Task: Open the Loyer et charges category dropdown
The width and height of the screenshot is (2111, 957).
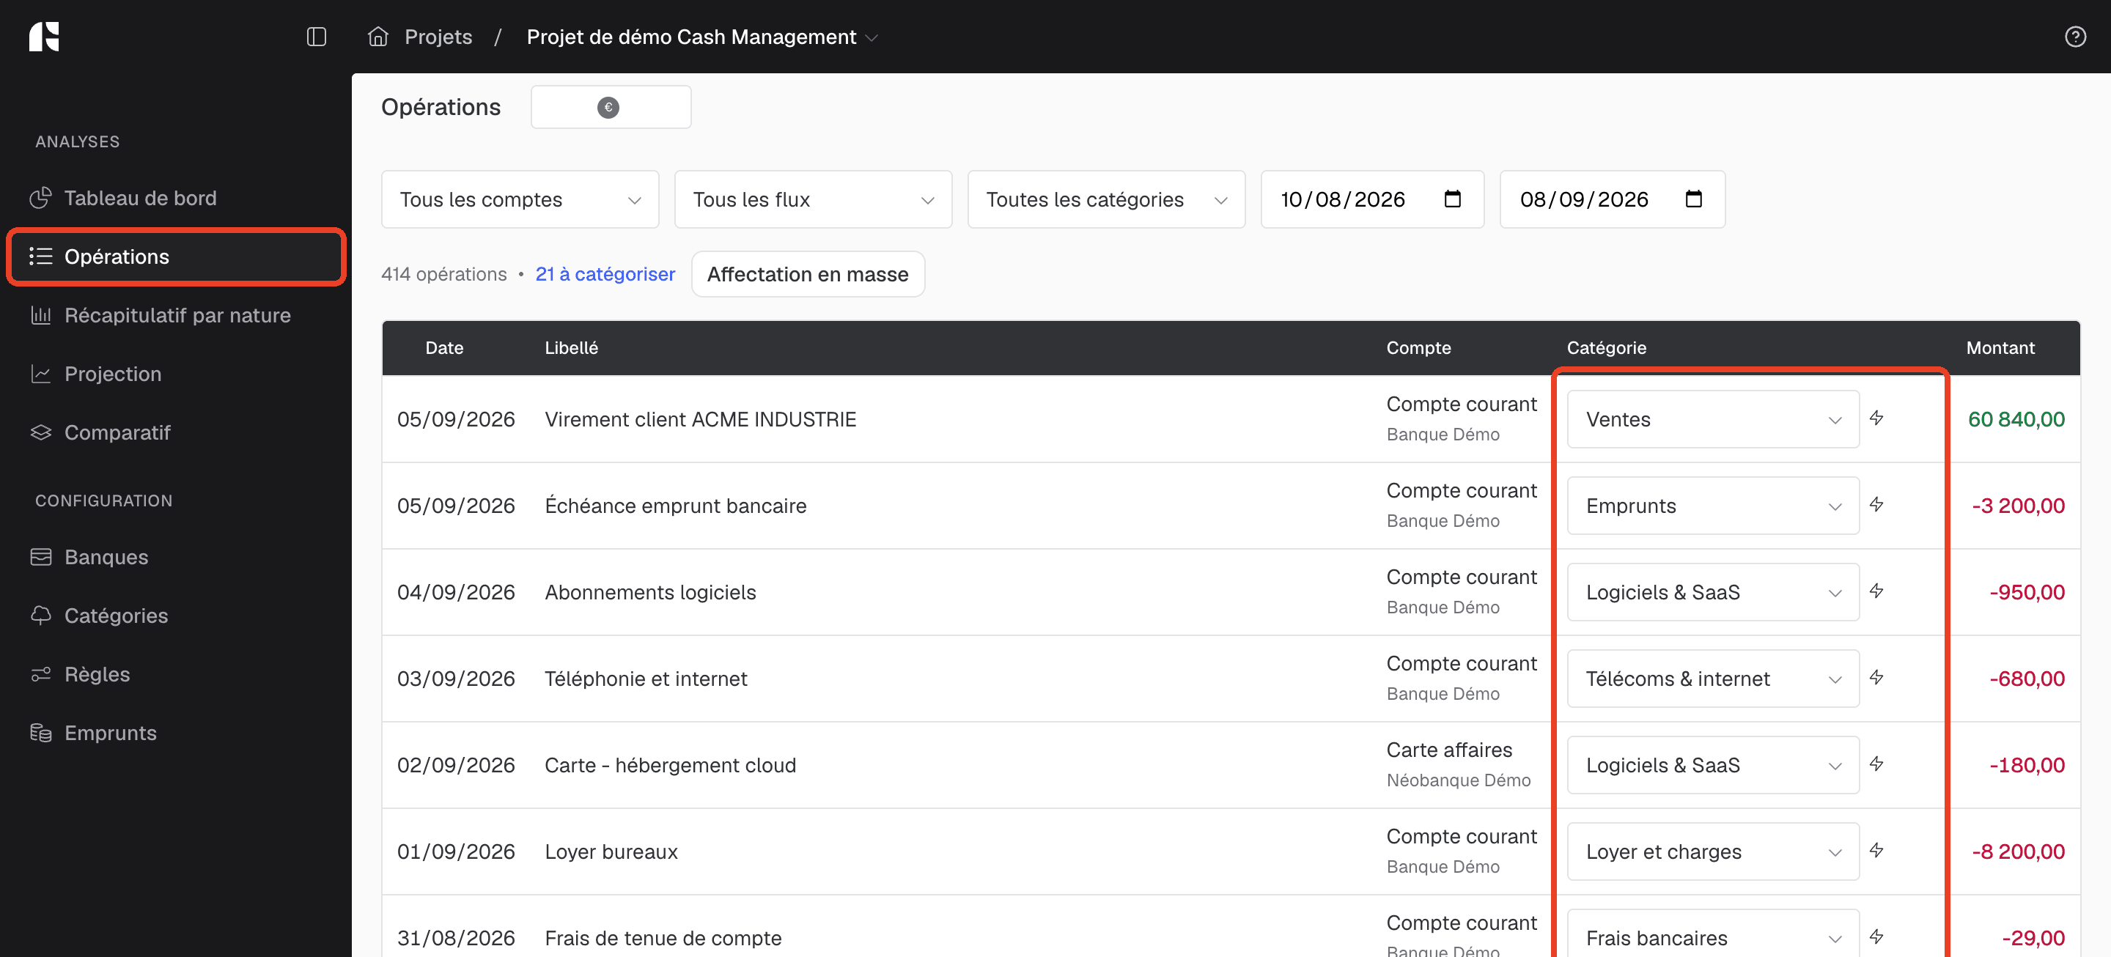Action: pyautogui.click(x=1713, y=851)
